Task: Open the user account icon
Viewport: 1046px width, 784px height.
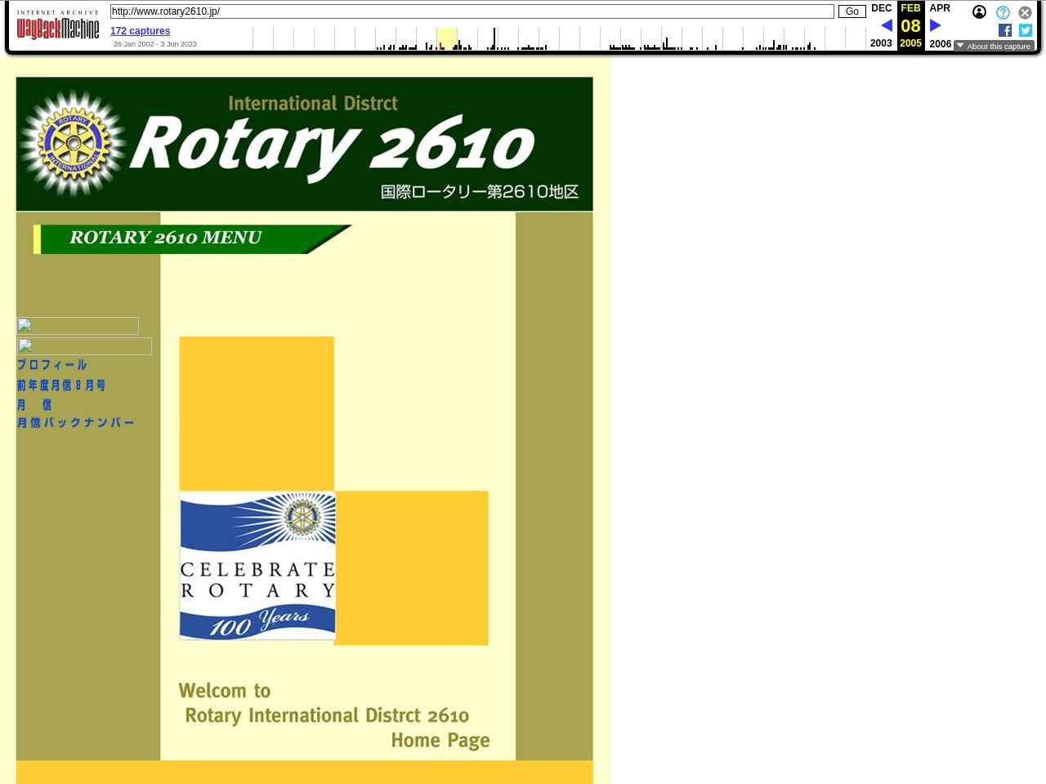Action: [979, 12]
